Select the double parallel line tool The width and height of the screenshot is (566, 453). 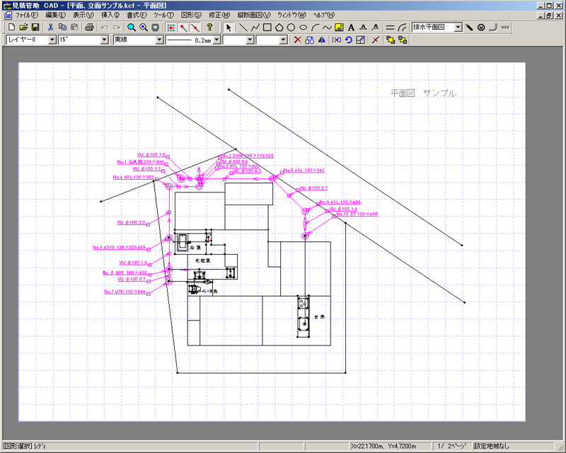tap(390, 28)
